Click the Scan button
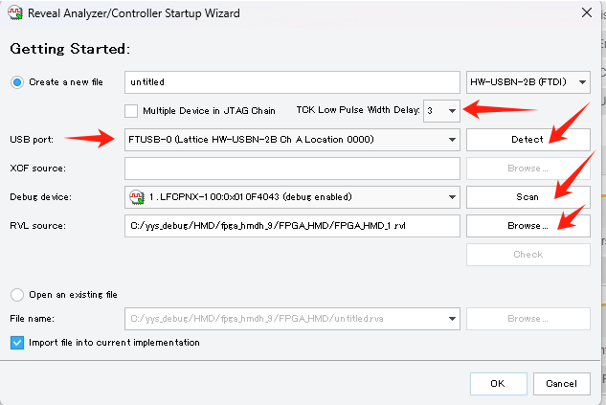 click(527, 197)
